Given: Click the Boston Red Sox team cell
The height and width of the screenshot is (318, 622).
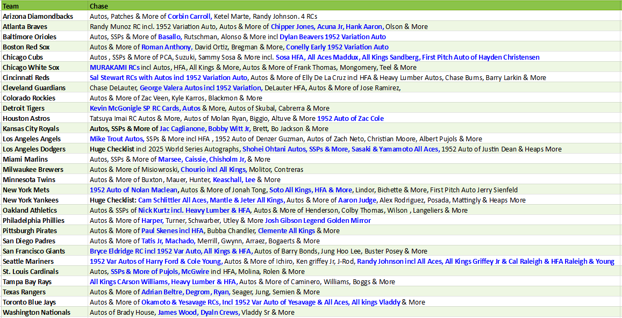Looking at the screenshot, I should (44, 47).
